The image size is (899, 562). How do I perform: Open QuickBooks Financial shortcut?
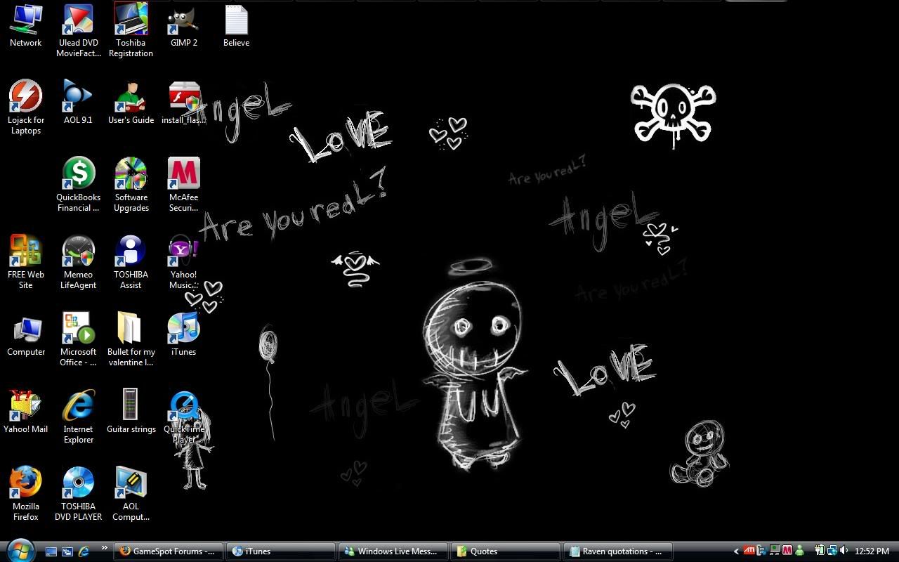79,185
